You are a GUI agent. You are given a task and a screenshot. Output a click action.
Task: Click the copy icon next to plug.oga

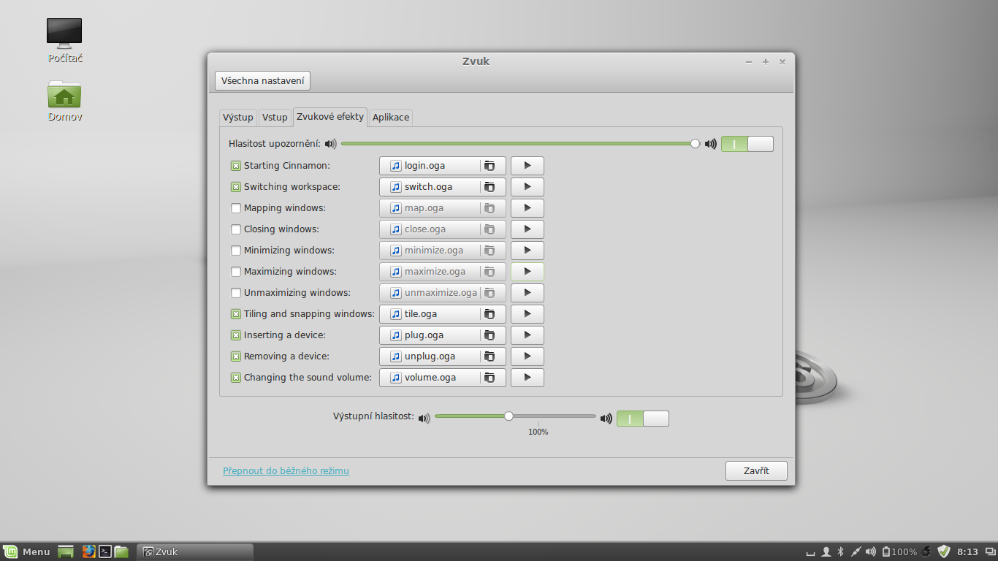point(490,335)
